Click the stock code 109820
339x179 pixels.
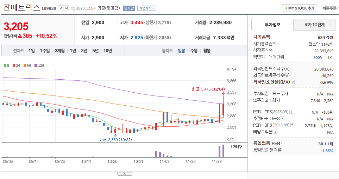(49, 8)
